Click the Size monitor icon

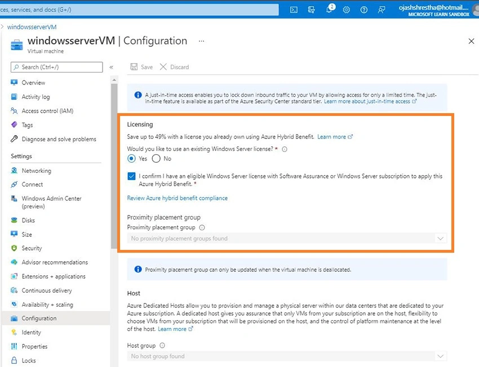14,234
